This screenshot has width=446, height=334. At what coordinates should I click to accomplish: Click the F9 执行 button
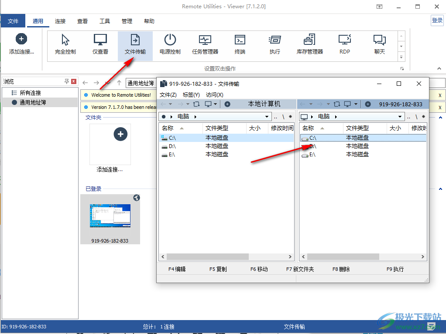[395, 269]
